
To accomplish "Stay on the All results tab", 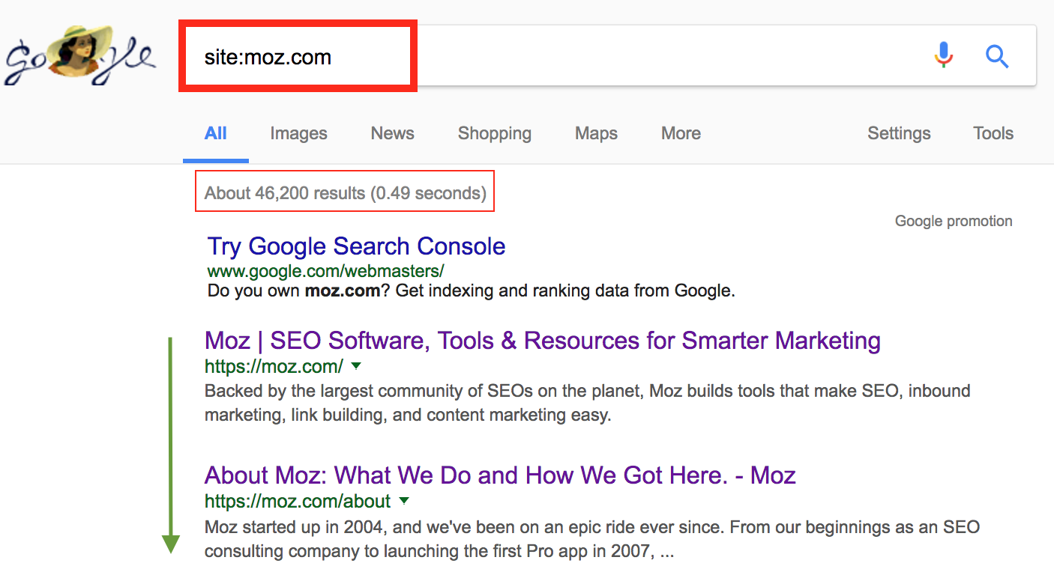I will [215, 133].
